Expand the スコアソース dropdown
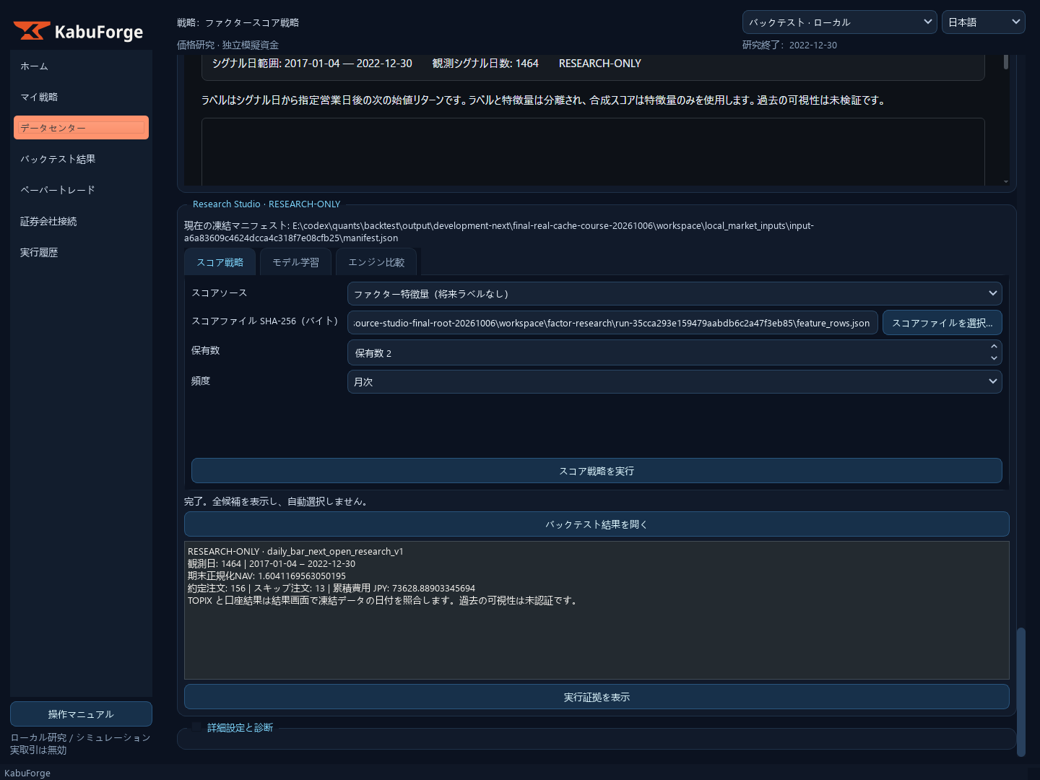The height and width of the screenshot is (780, 1040). tap(675, 293)
